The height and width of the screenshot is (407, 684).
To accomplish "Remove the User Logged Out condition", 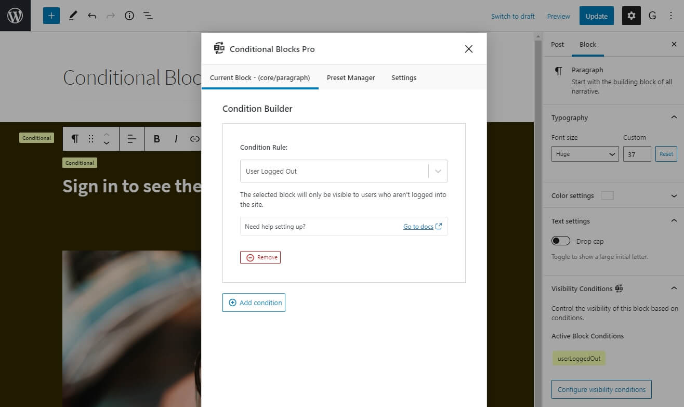I will tap(260, 257).
